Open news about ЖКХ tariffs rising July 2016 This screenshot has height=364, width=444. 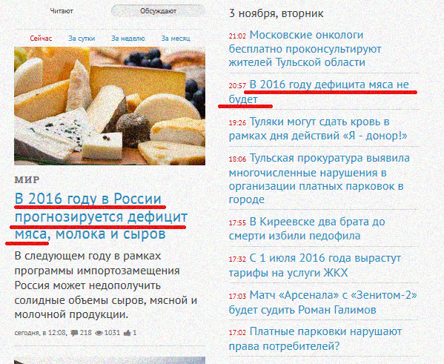(x=315, y=265)
